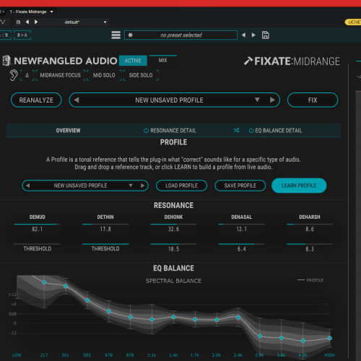
Task: Click the DEHONK threshold value 10.5
Action: 173,249
